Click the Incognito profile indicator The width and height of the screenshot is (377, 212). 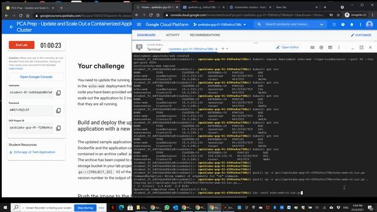click(x=355, y=15)
